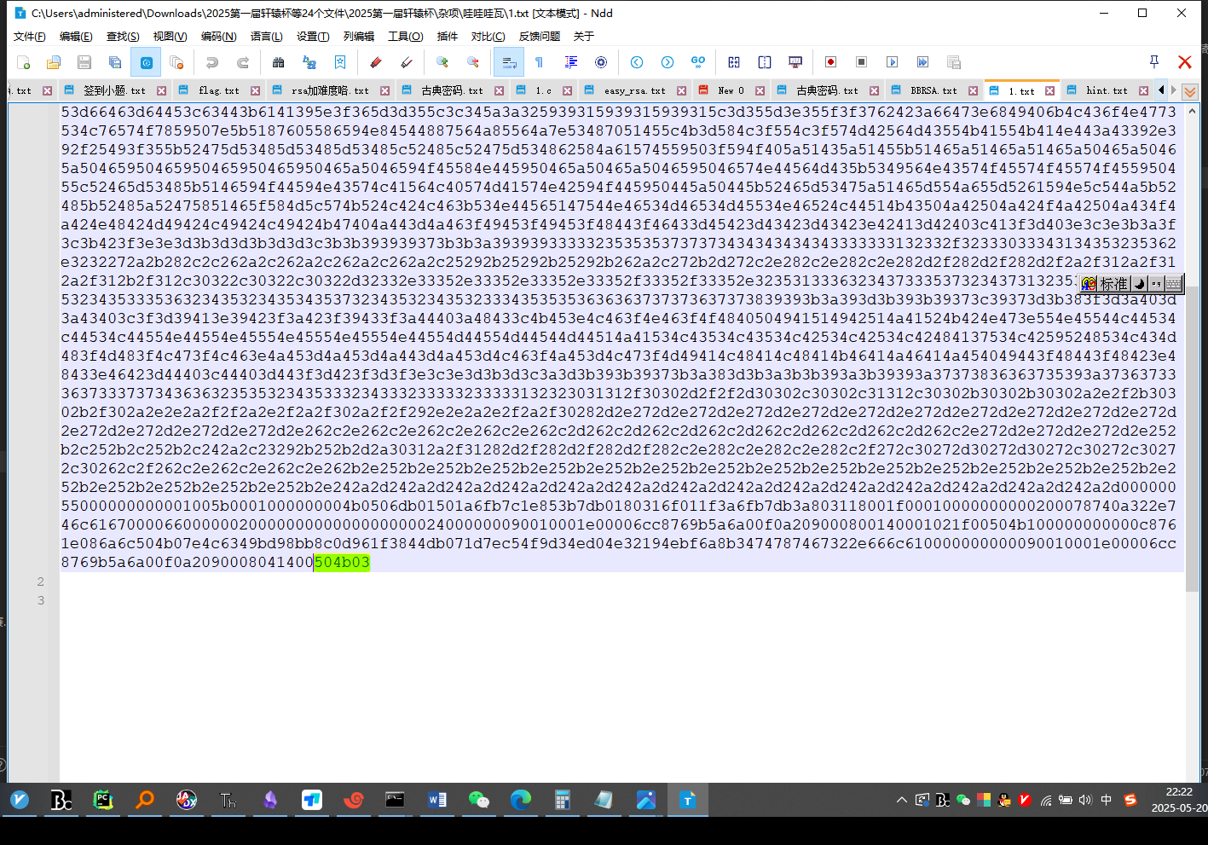Expand the tab list dropdown chevron
1208x845 pixels.
pos(1190,91)
